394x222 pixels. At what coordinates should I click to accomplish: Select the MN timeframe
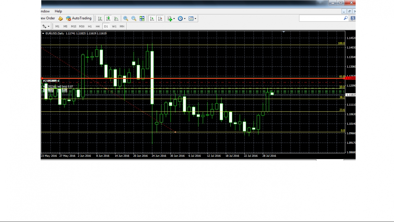coord(122,26)
